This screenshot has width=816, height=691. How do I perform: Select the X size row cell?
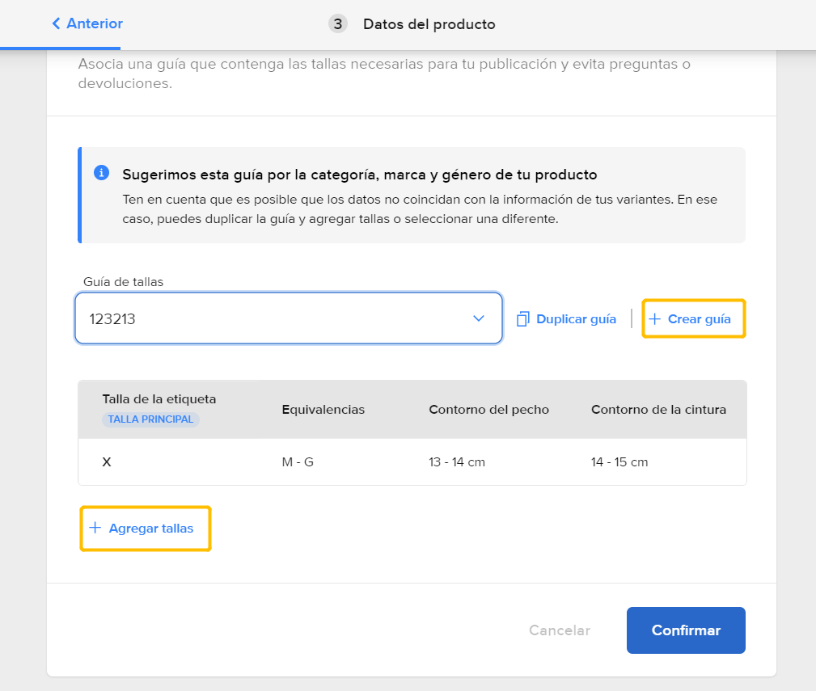coord(107,461)
